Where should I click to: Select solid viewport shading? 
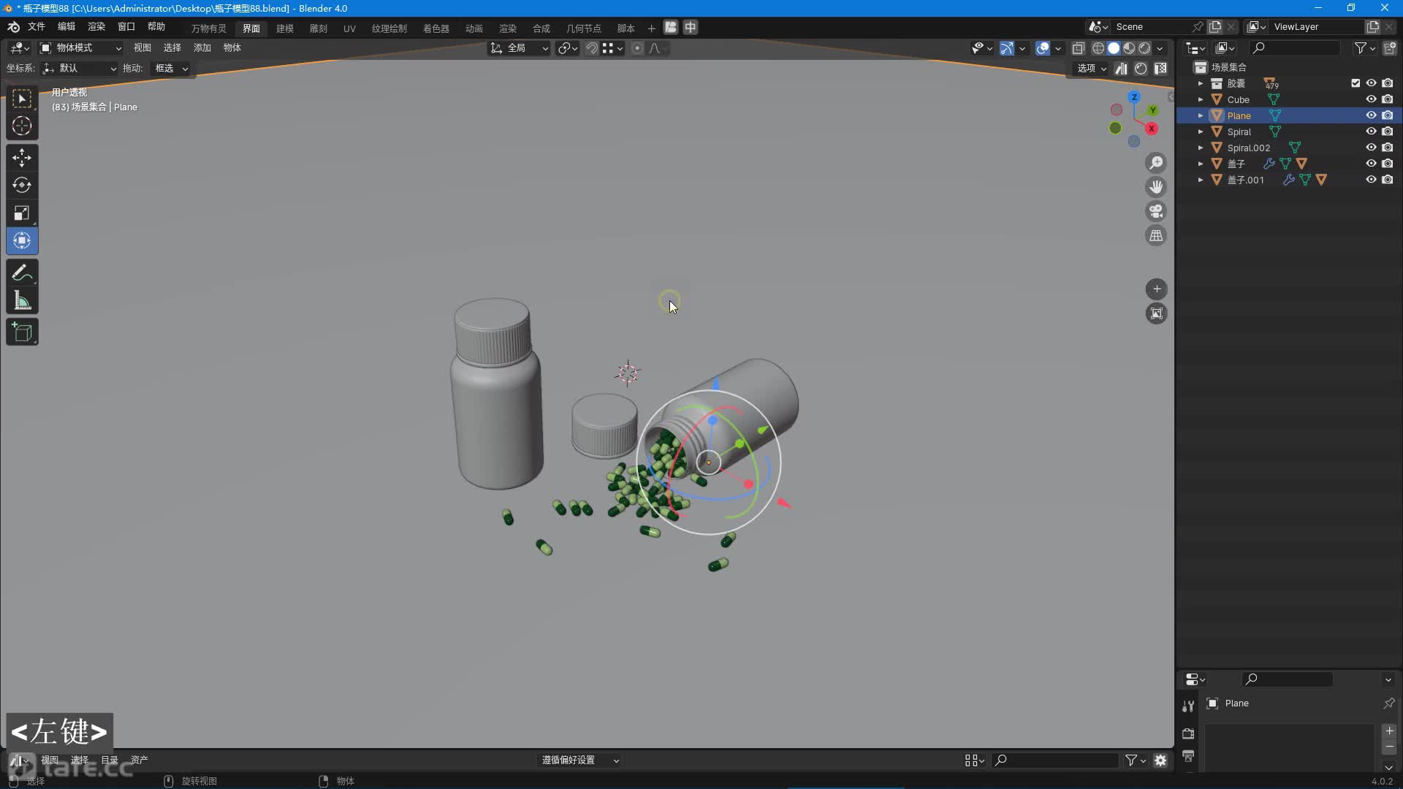[x=1114, y=48]
